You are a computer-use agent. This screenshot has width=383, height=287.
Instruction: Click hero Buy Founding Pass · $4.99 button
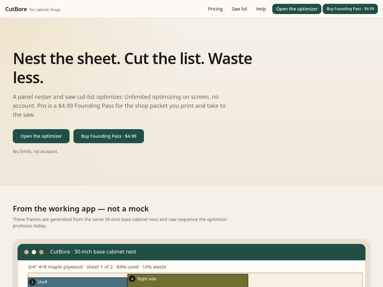(x=109, y=136)
